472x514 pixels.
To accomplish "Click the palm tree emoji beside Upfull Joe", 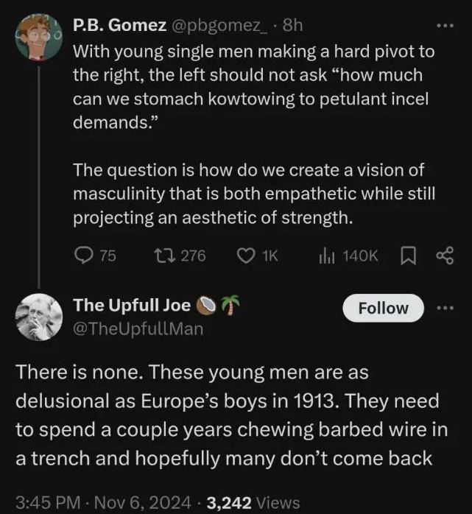I will (232, 306).
